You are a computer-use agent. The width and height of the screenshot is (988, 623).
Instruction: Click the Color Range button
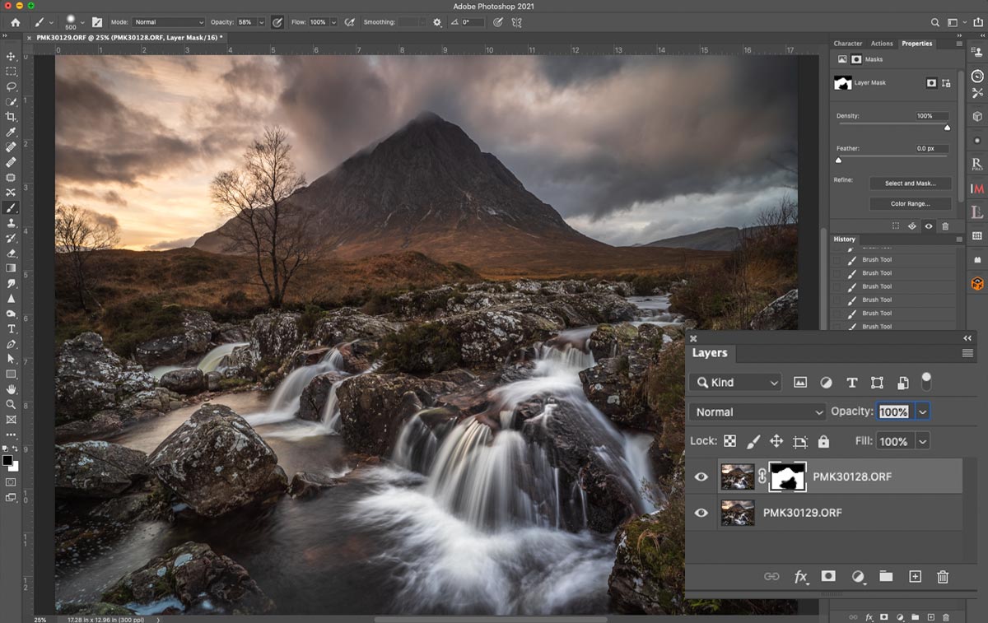[x=910, y=203]
